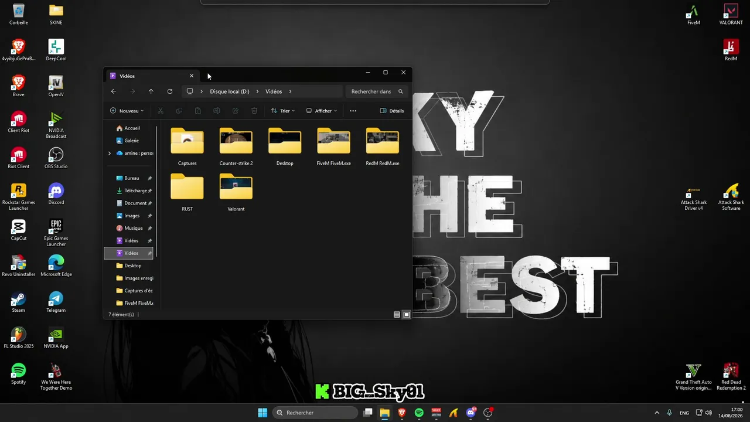Select the CapCut desktop shortcut
The width and height of the screenshot is (750, 422).
pos(19,230)
